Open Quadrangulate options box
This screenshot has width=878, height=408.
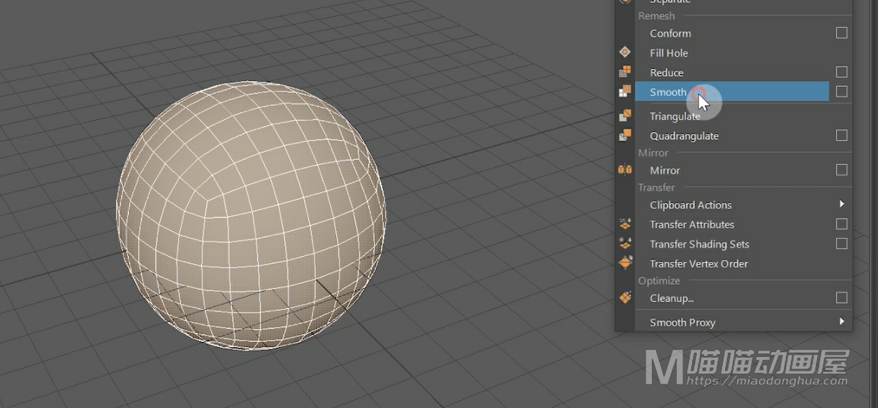[841, 135]
